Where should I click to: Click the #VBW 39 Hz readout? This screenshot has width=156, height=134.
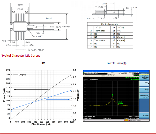click(x=107, y=118)
